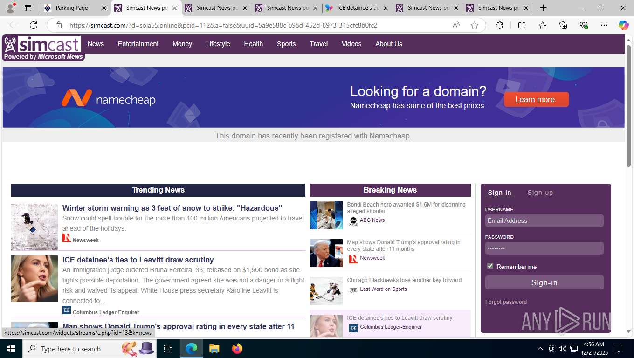The height and width of the screenshot is (358, 634).
Task: Toggle the Remember me checkbox
Action: 490,266
